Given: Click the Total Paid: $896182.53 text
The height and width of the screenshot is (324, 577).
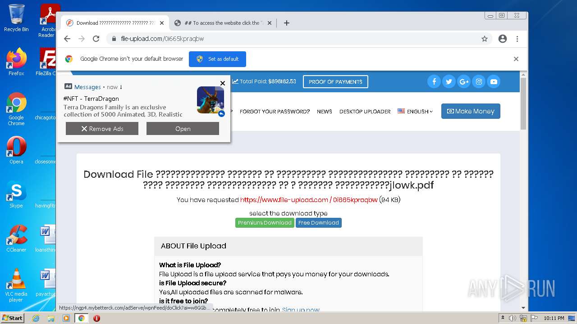Looking at the screenshot, I should click(264, 81).
